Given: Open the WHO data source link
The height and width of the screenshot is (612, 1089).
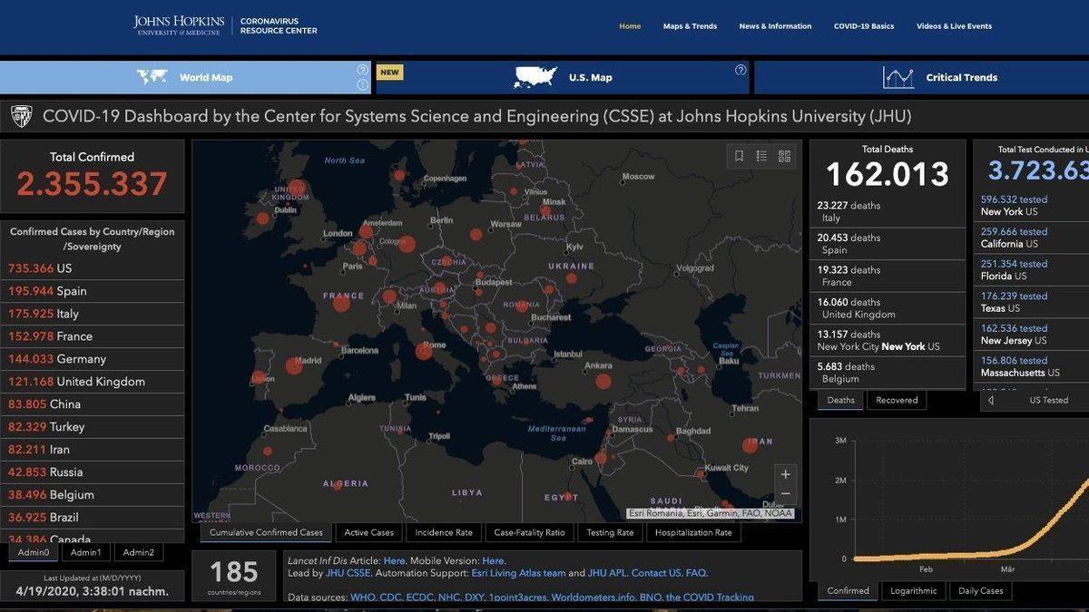Looking at the screenshot, I should [x=363, y=597].
